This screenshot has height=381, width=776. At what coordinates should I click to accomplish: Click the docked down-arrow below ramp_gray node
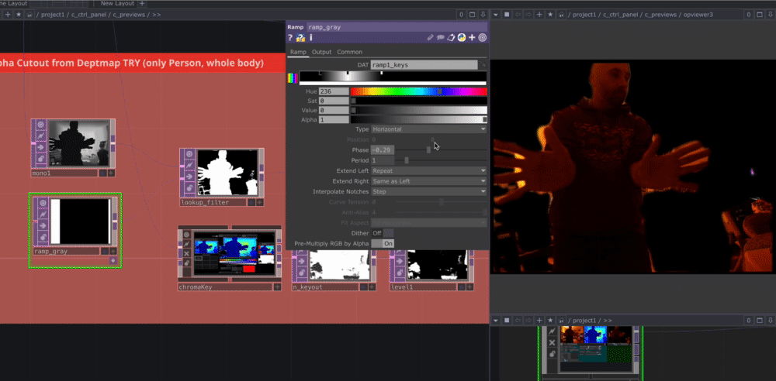point(113,260)
